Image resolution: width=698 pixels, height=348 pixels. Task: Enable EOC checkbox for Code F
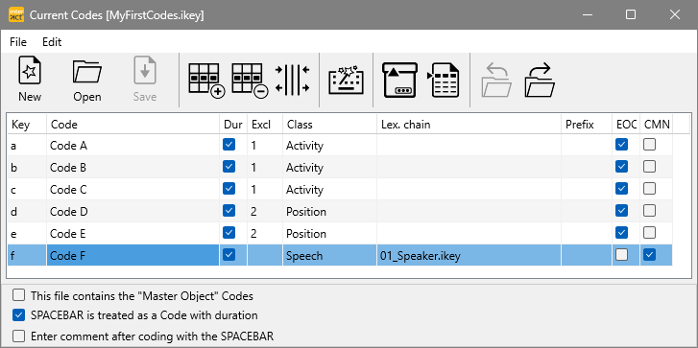[621, 255]
